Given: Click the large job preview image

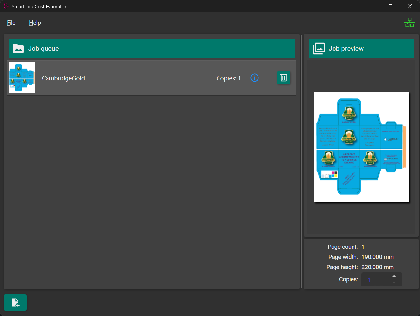Looking at the screenshot, I should tap(361, 147).
